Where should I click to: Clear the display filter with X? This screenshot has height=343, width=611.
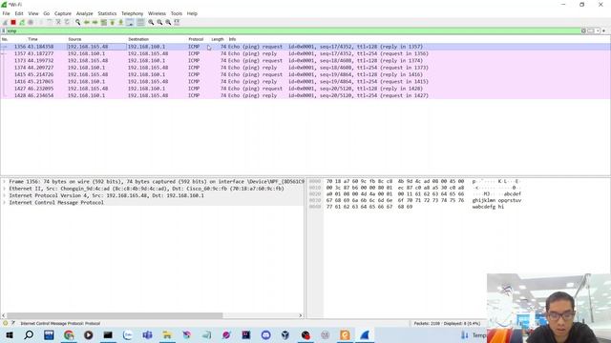583,30
